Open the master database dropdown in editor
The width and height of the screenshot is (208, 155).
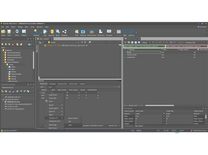[x=76, y=42]
